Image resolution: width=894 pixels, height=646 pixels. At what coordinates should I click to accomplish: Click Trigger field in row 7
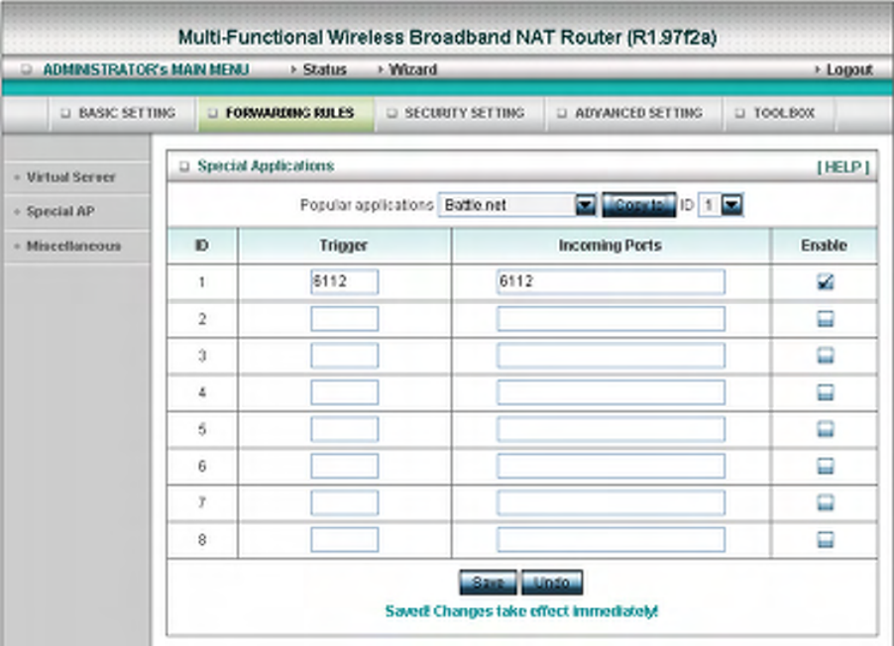(344, 503)
